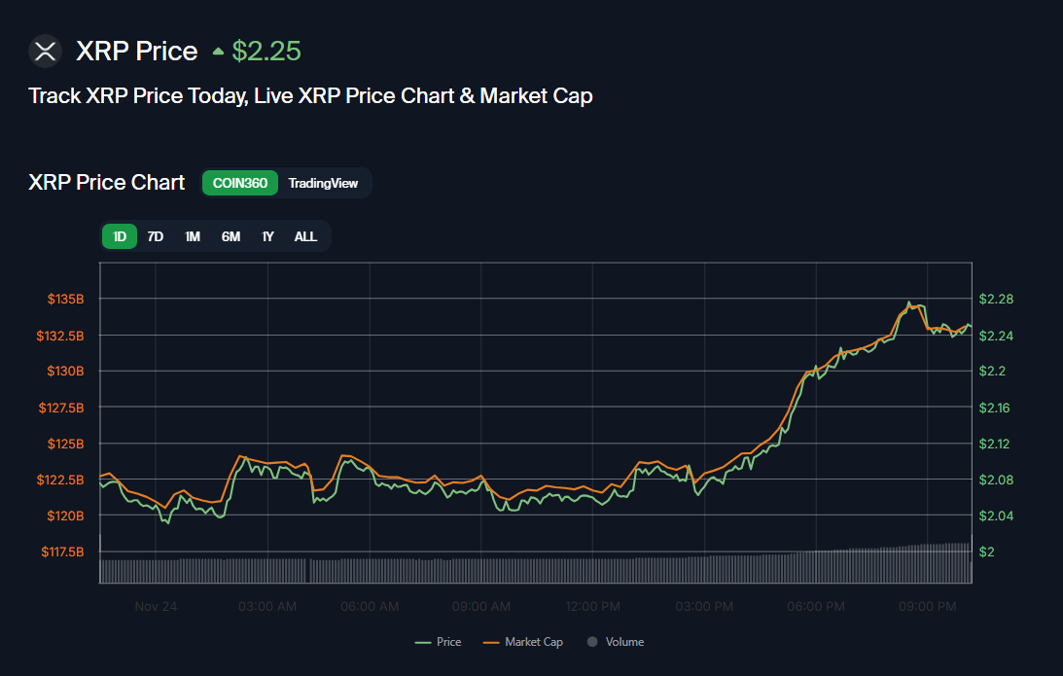Click the $135B market cap axis label
The width and height of the screenshot is (1063, 676).
click(66, 299)
